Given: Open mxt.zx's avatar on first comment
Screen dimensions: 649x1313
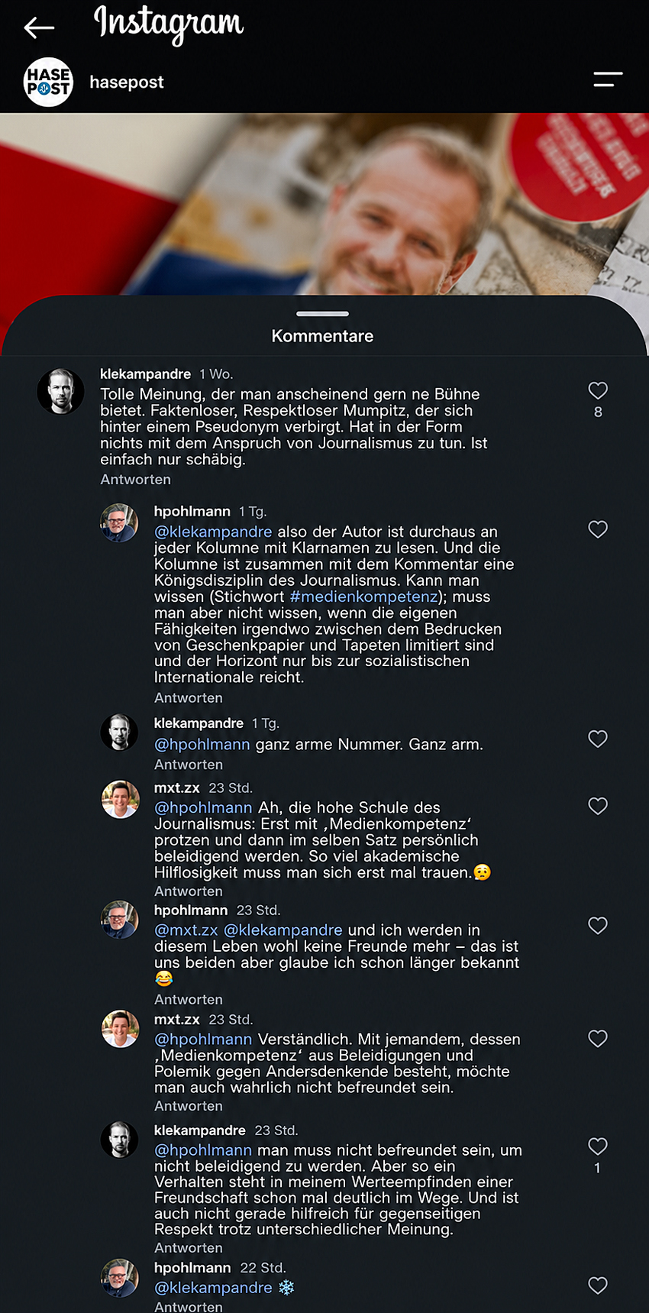Looking at the screenshot, I should tap(121, 800).
